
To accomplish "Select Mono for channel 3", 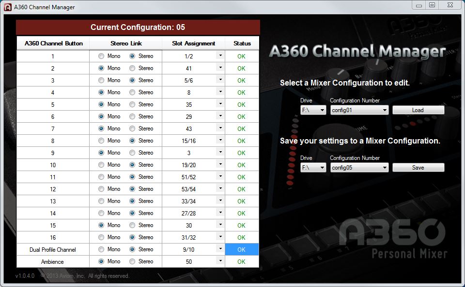I will point(101,80).
